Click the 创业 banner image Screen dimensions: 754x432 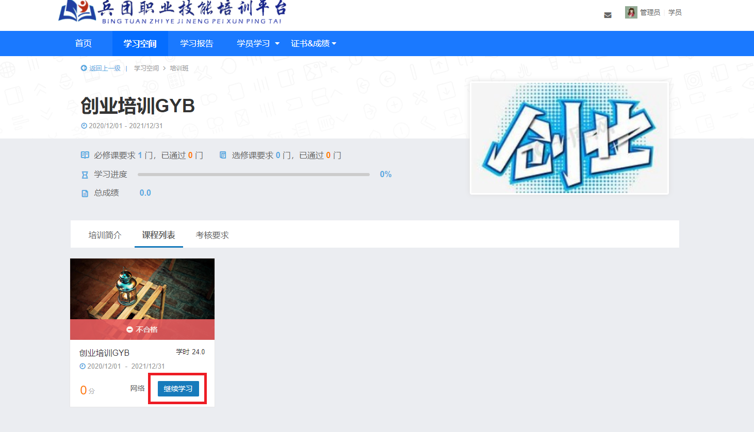coord(569,138)
